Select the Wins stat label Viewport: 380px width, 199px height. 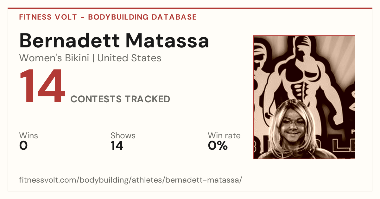[x=28, y=136]
